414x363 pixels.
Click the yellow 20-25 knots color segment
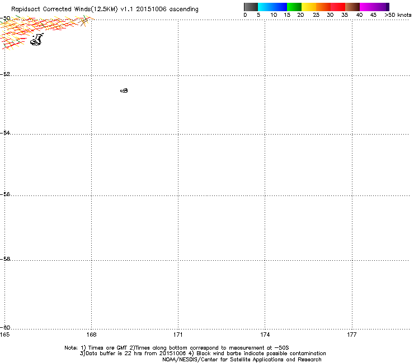tap(309, 7)
